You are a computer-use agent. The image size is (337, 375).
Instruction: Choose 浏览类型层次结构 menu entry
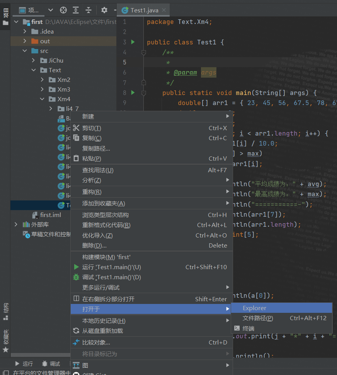click(151, 215)
